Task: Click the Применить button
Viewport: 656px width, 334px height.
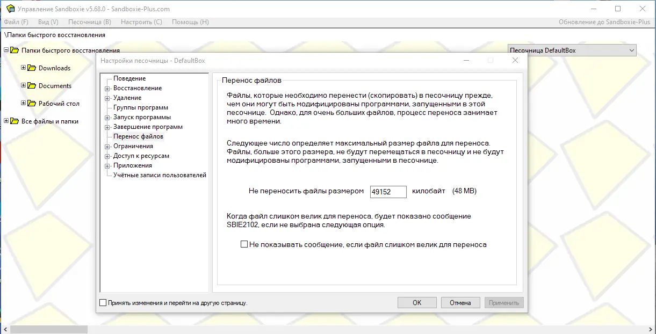Action: pyautogui.click(x=504, y=303)
